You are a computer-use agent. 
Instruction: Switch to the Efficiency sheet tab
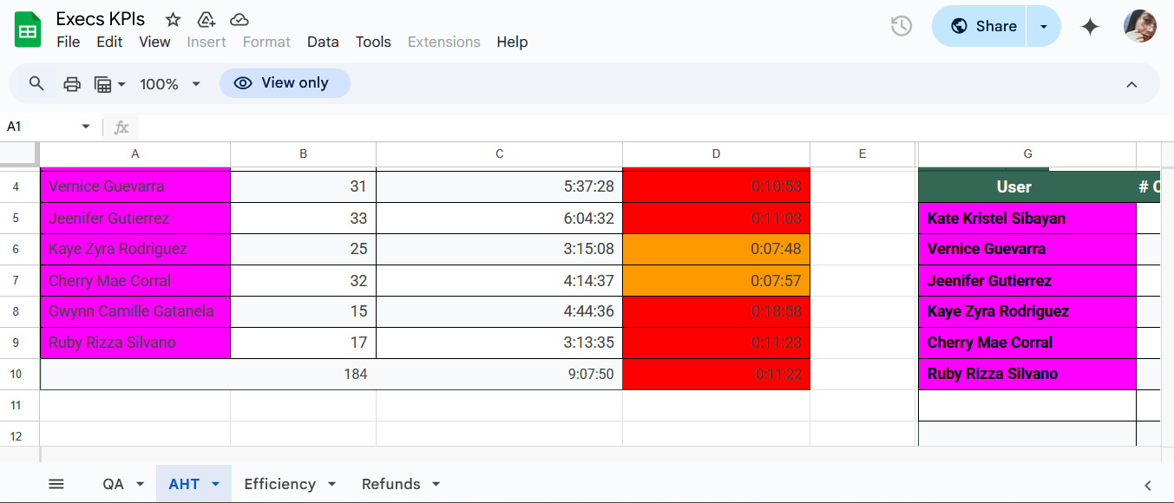279,484
